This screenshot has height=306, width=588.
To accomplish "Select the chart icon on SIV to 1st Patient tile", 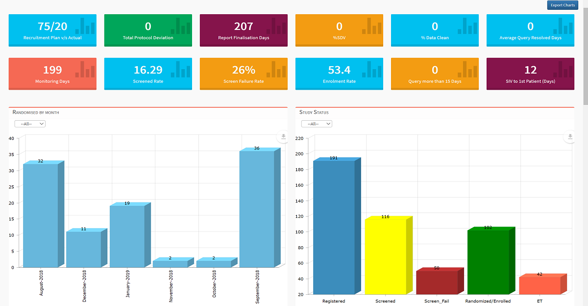I will click(561, 70).
